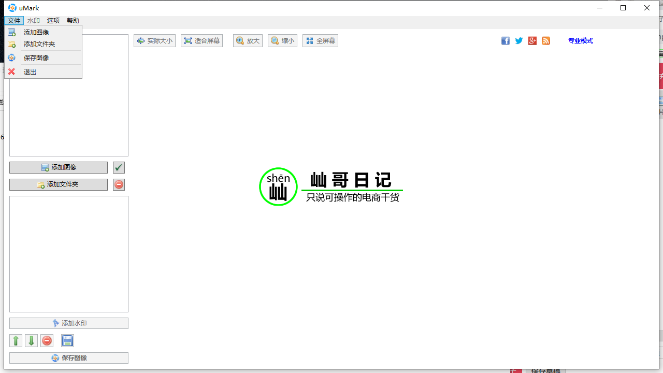Click the preview image 灿哥日记 logo
This screenshot has height=373, width=663.
331,187
